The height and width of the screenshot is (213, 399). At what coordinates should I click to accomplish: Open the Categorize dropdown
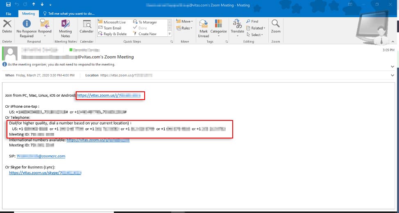[218, 29]
